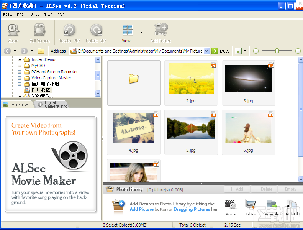Expand the InstantDemo folder node
Viewport: 303px width, 230px height.
(x=20, y=59)
